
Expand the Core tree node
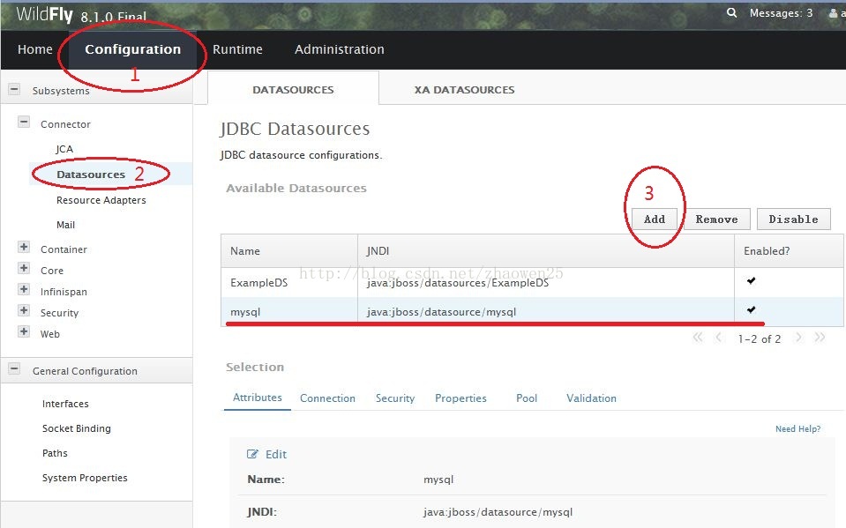point(24,268)
